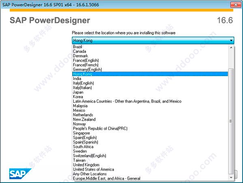243x183 pixels.
Task: Select Italy(English) option
Action: [150, 83]
